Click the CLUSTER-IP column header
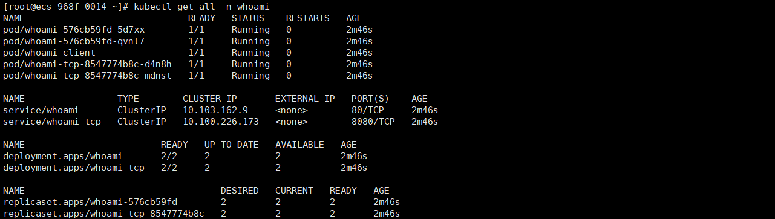775x219 pixels. pyautogui.click(x=210, y=99)
